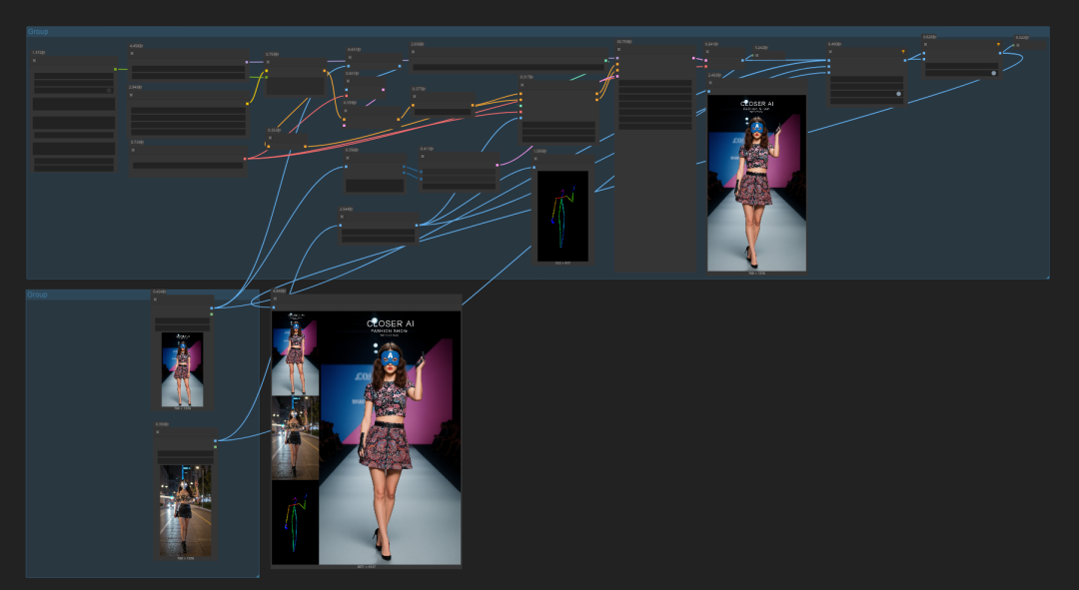
Task: Collapse the night street image node
Action: 158,432
